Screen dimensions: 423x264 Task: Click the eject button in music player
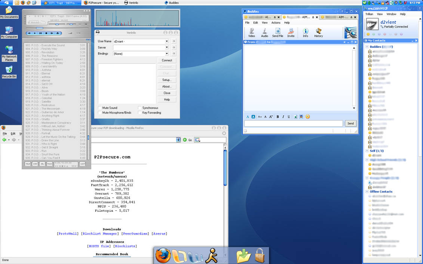point(58,33)
